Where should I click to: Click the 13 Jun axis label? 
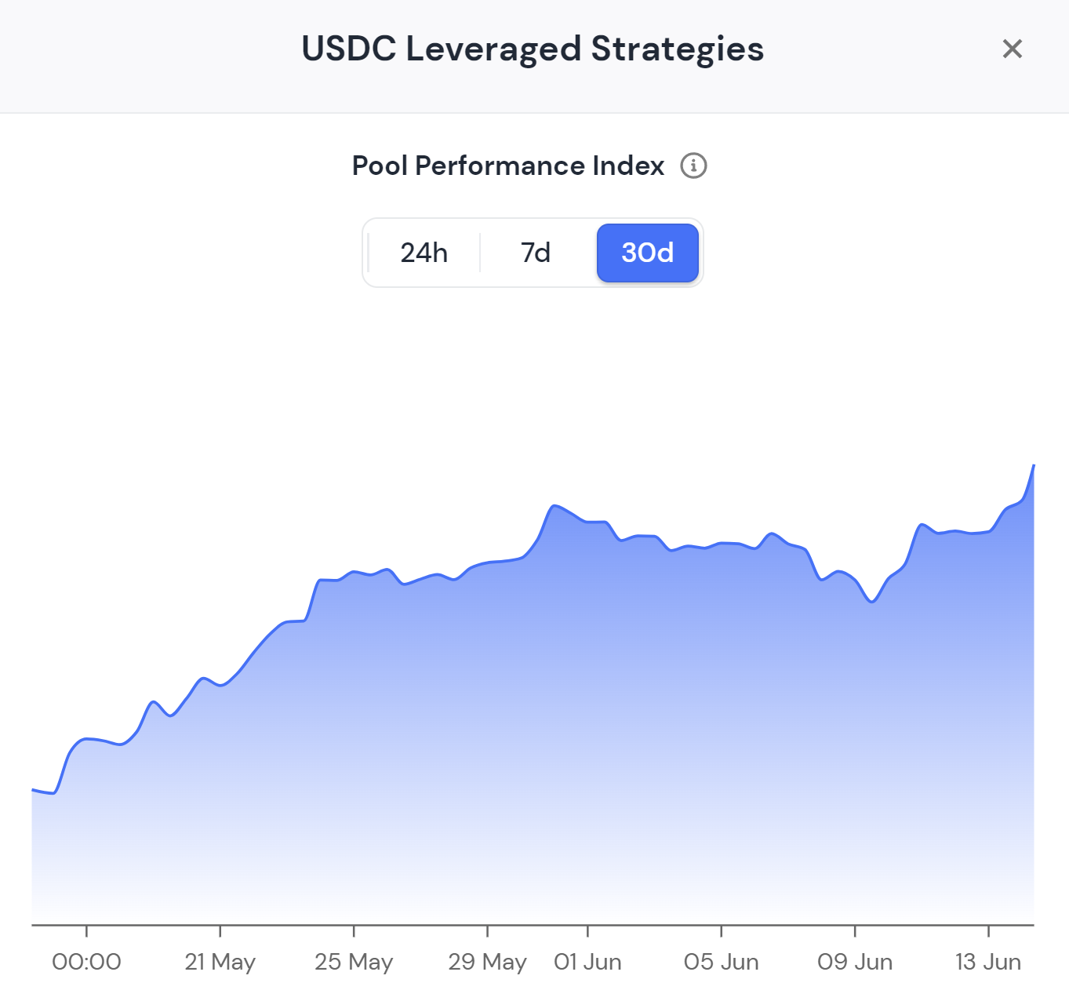click(x=988, y=962)
